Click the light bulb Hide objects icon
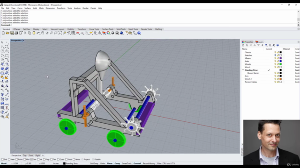The height and width of the screenshot is (168, 300). (x=95, y=33)
